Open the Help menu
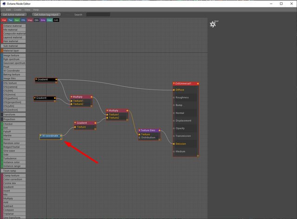 coord(36,10)
